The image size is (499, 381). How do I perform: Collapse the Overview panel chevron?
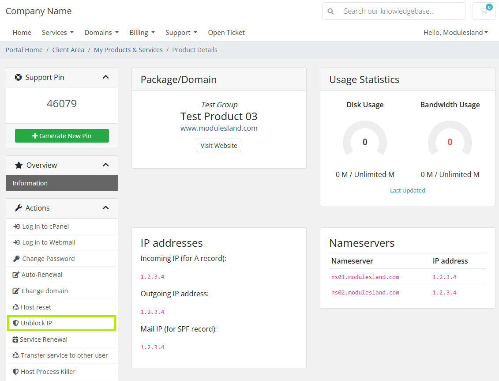point(105,165)
